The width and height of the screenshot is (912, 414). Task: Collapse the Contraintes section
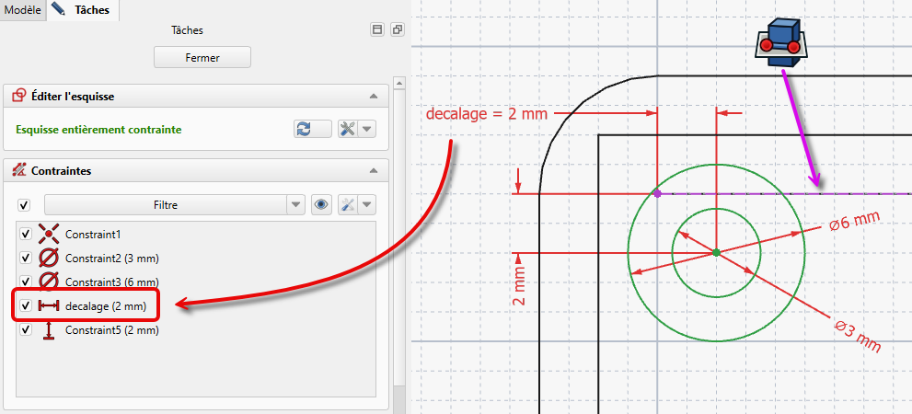(373, 171)
